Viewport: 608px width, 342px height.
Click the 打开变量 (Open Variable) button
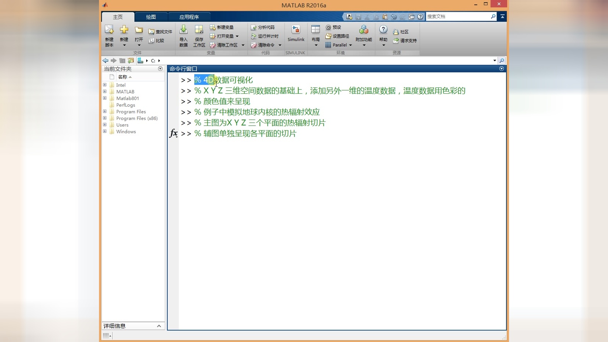(x=222, y=36)
